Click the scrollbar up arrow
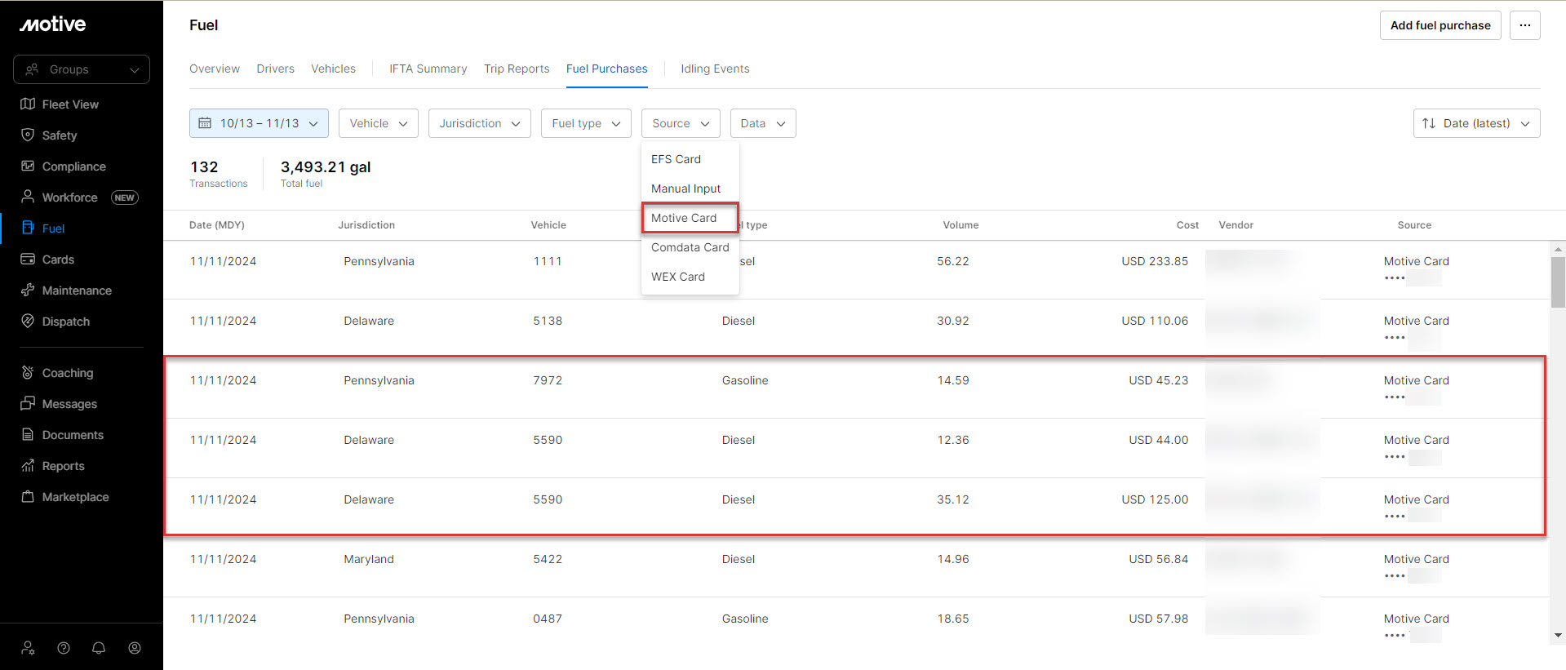 point(1559,249)
